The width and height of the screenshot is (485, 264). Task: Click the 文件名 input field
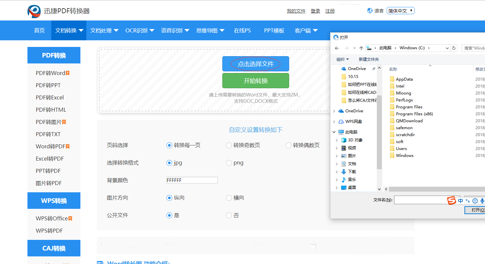click(x=427, y=200)
